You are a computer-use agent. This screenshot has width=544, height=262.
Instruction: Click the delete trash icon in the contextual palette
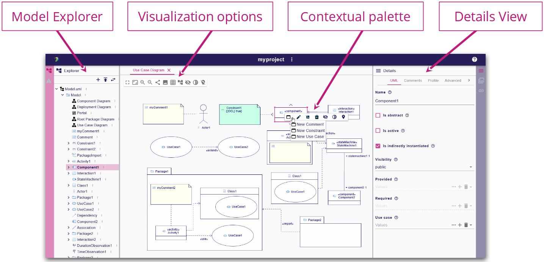coord(317,117)
